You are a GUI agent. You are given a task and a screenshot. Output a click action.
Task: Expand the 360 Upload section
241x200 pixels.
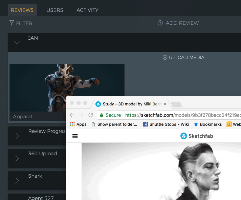17,158
